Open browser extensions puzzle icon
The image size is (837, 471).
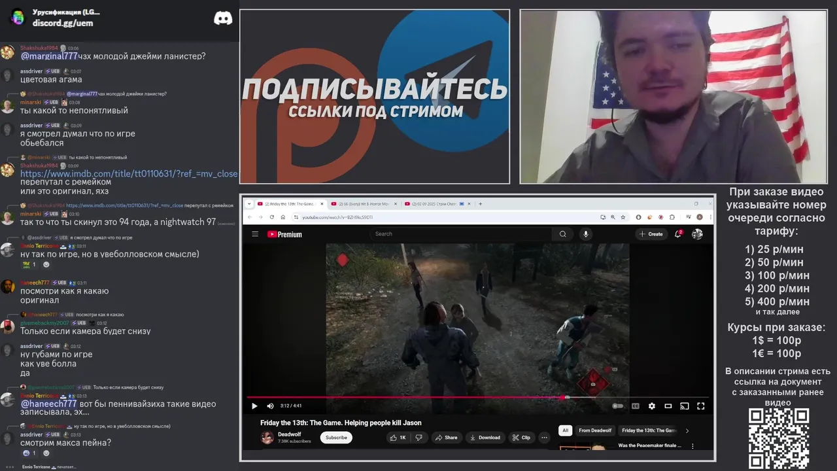[x=672, y=217]
